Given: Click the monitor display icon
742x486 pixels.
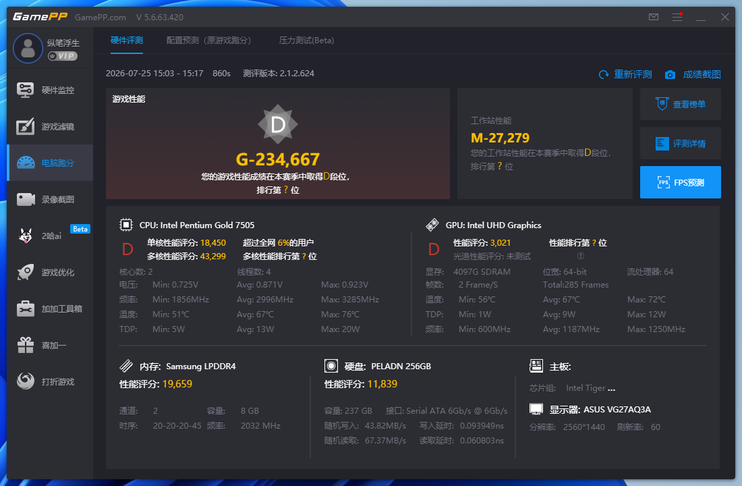Looking at the screenshot, I should (536, 409).
